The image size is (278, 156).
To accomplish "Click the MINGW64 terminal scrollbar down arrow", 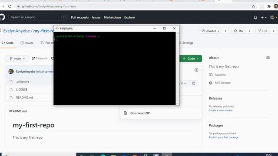I will tap(178, 104).
